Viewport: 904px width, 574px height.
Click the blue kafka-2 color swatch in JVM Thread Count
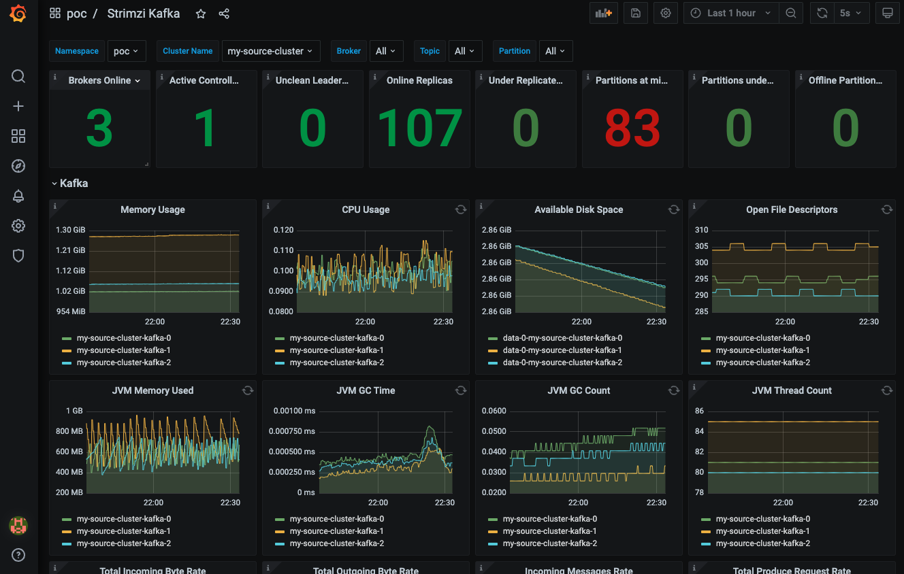(x=706, y=543)
